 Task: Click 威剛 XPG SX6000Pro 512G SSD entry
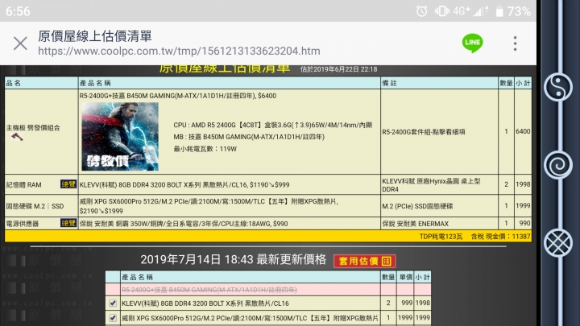209,206
